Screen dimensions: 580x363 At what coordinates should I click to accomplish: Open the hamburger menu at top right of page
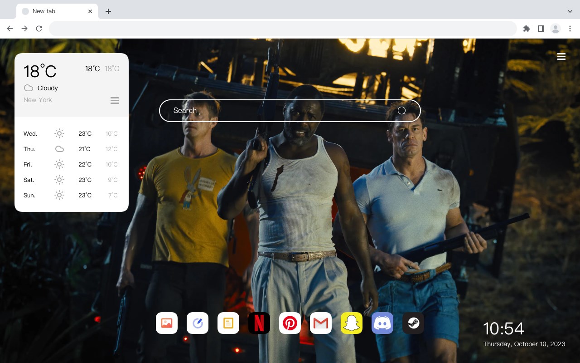point(561,56)
